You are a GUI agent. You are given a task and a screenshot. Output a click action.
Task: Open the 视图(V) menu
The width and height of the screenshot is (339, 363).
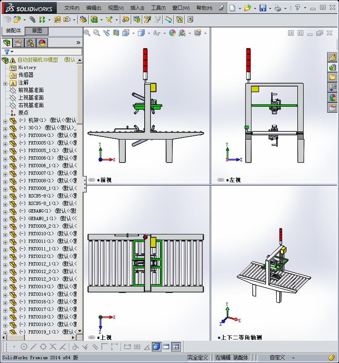(x=116, y=8)
